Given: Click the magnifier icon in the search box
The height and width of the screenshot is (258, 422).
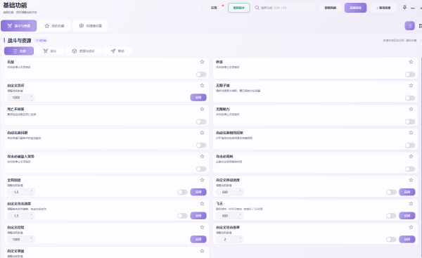Looking at the screenshot, I should pos(257,8).
